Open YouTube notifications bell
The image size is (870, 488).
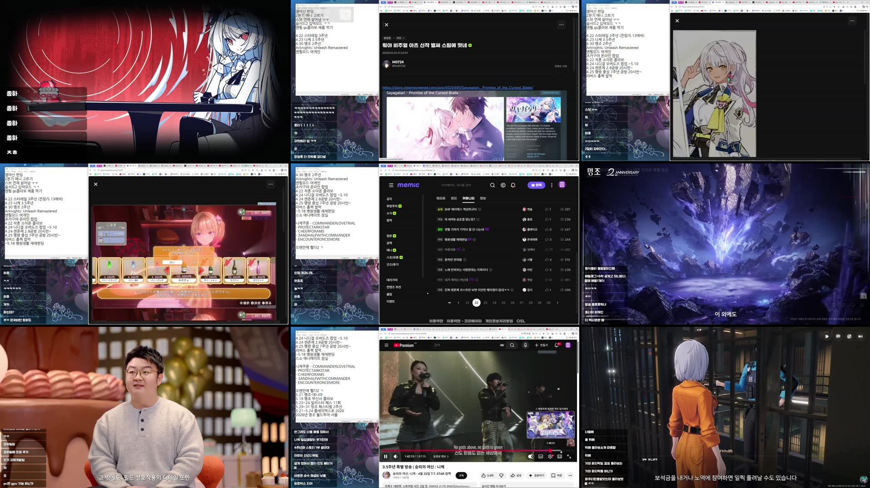[557, 345]
